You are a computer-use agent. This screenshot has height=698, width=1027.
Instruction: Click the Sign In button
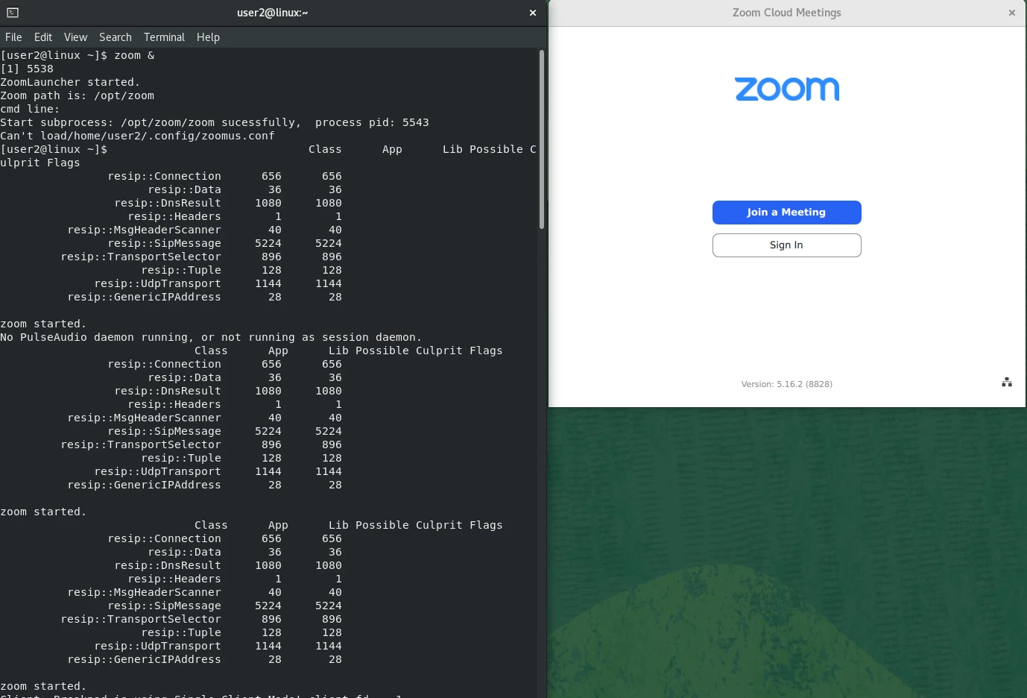(x=787, y=245)
